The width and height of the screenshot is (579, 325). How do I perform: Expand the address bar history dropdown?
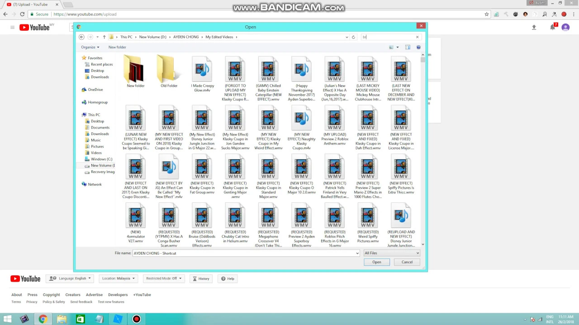347,37
